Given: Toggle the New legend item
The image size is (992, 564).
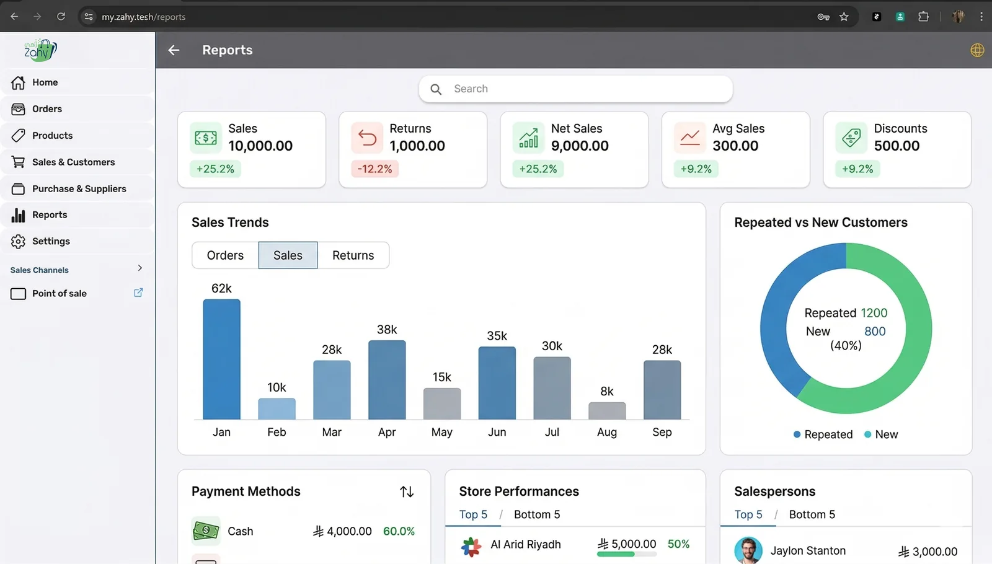Looking at the screenshot, I should click(x=881, y=434).
